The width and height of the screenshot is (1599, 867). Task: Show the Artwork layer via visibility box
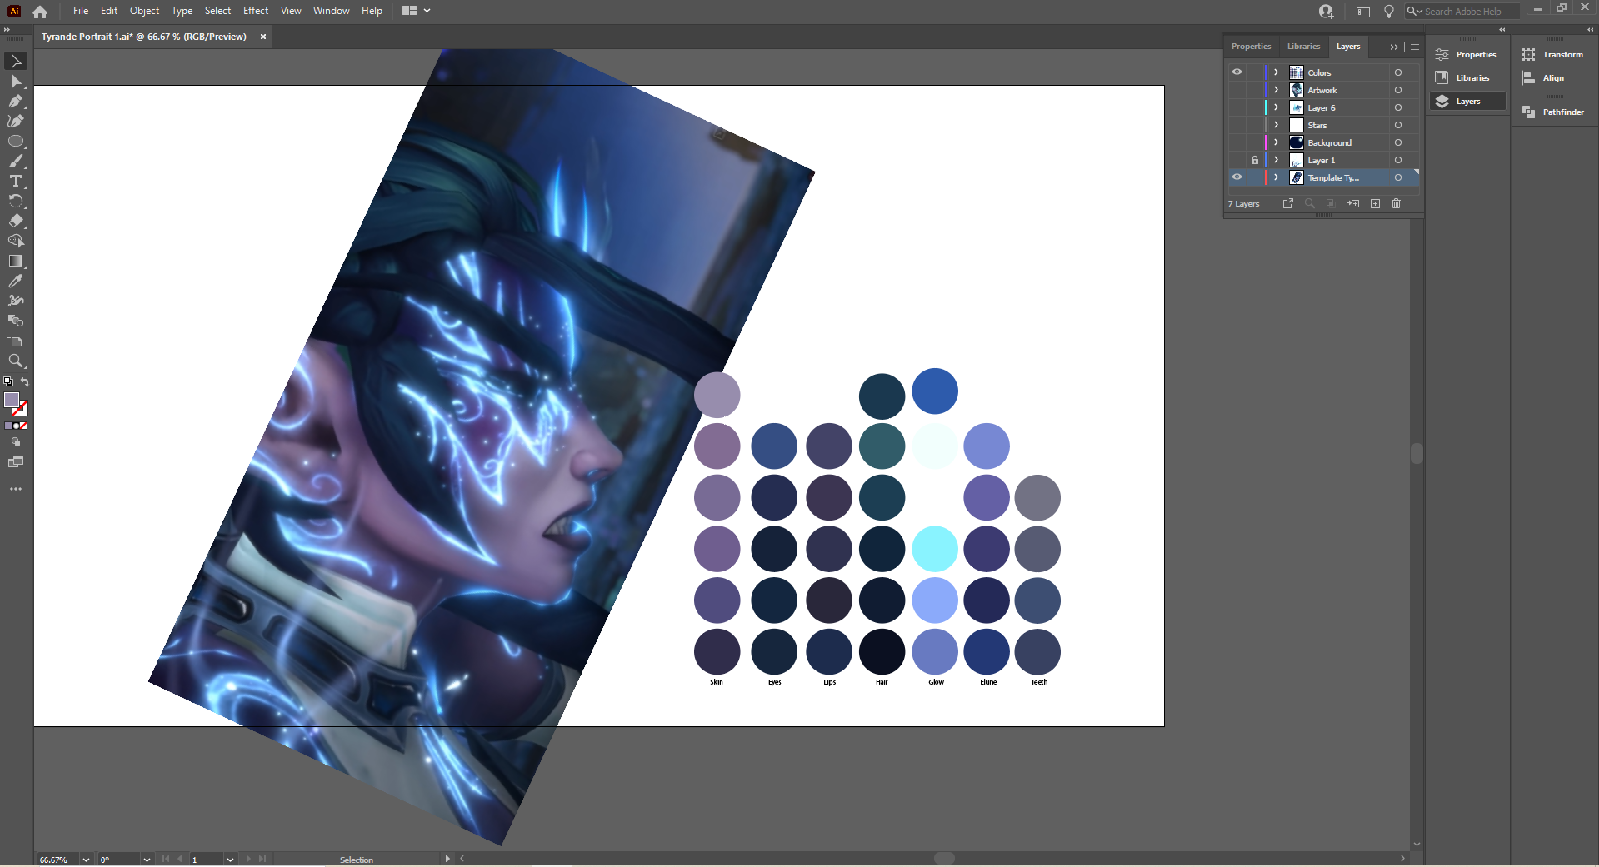pos(1237,90)
